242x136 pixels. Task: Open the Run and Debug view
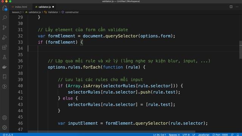(x=5, y=37)
